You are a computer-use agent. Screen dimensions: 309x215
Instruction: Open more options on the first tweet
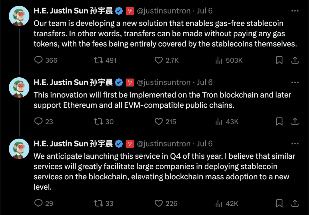[295, 11]
